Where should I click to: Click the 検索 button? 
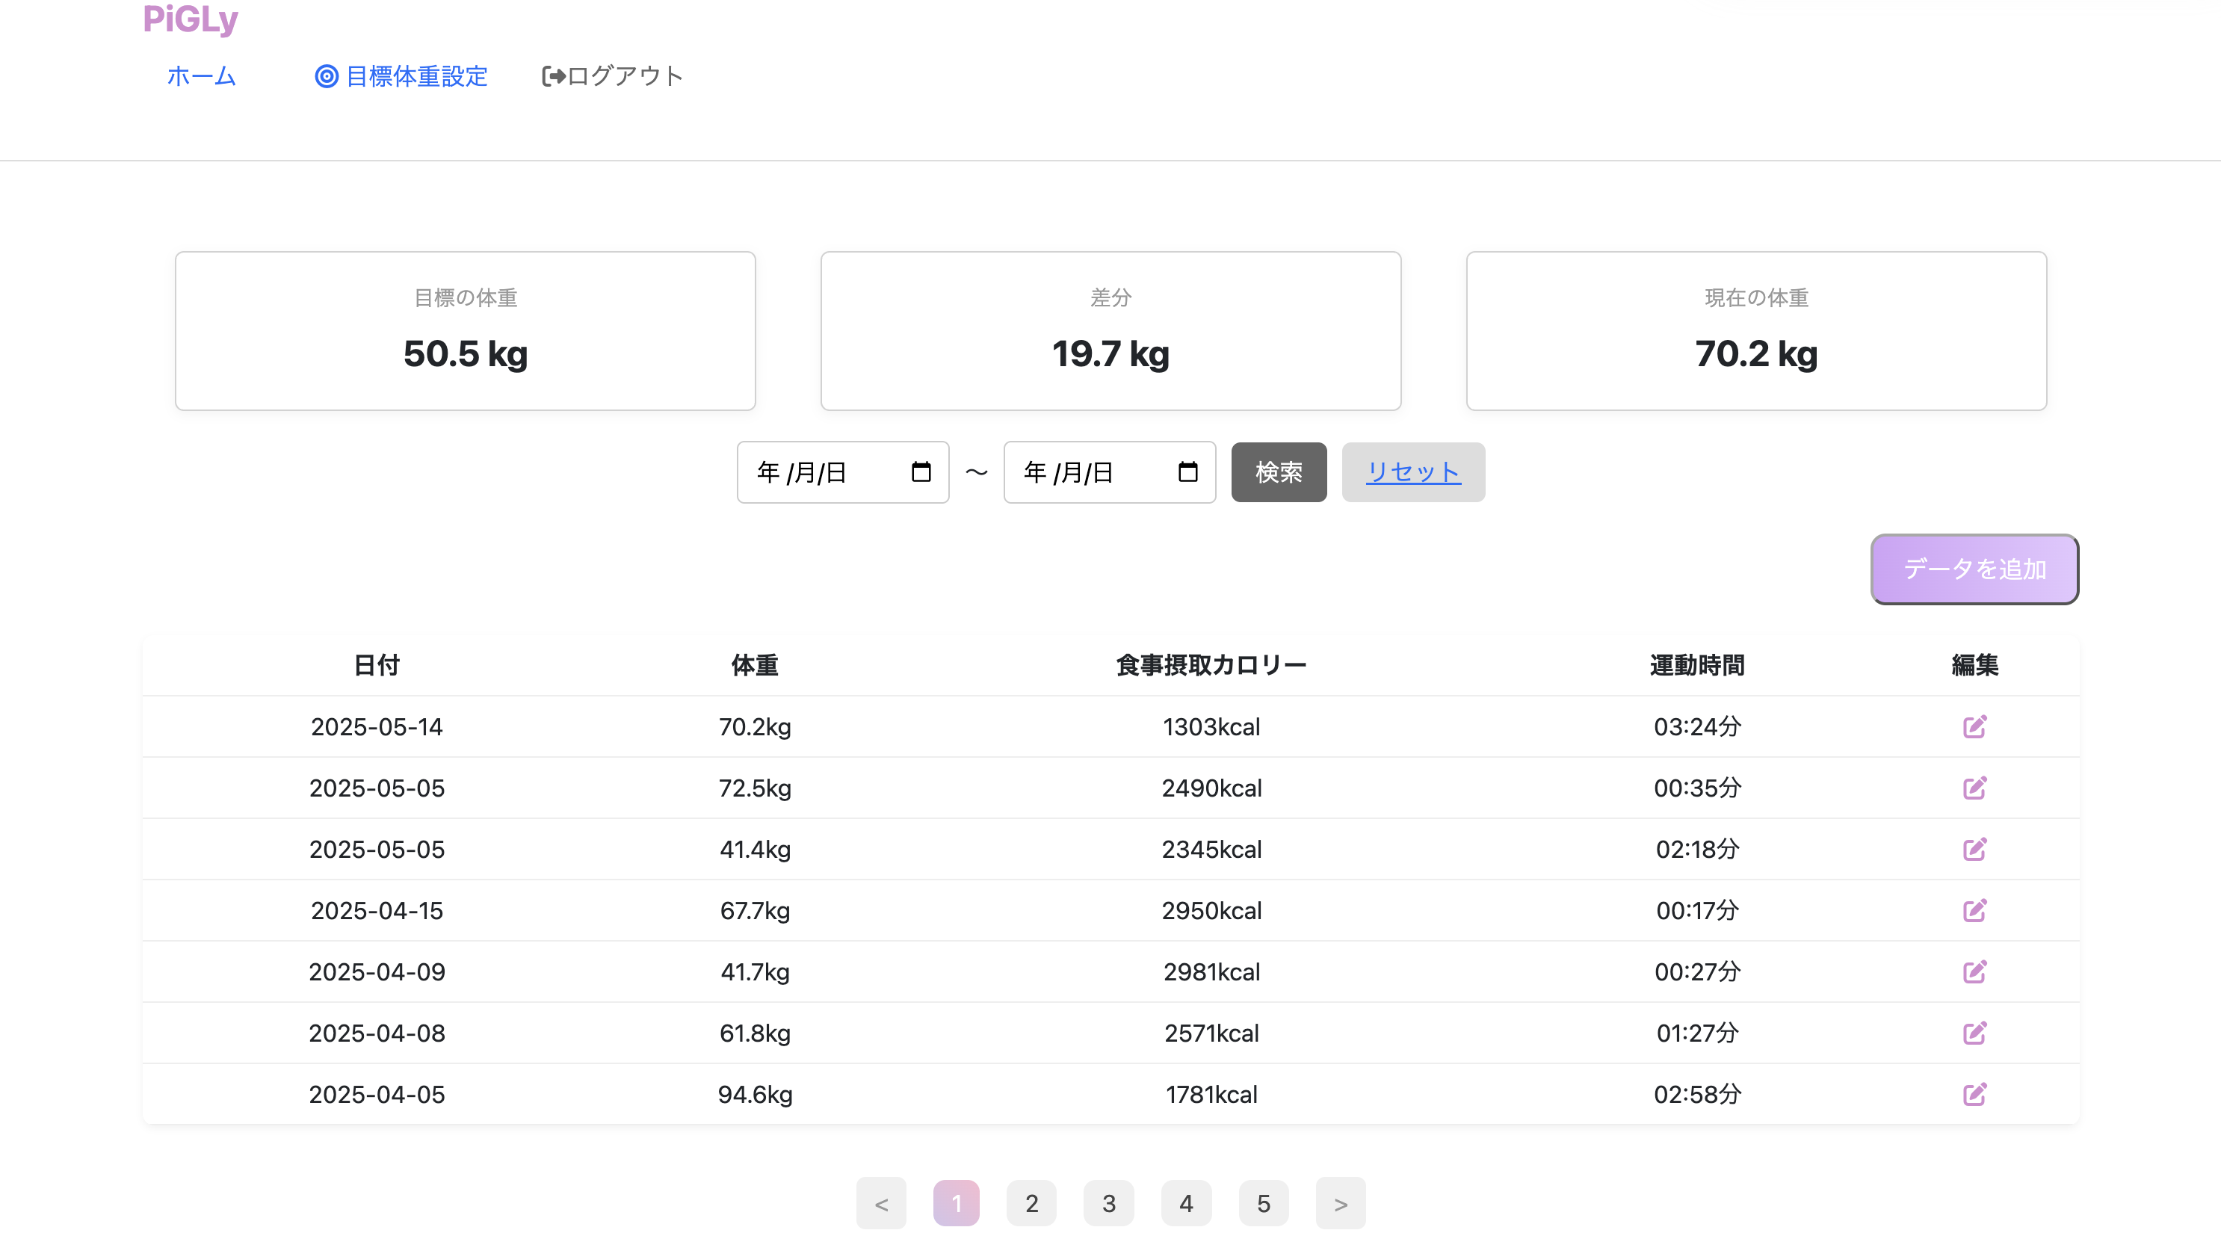coord(1279,472)
